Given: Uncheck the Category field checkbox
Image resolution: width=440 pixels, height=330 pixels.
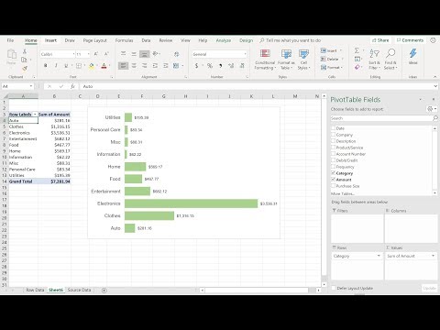Looking at the screenshot, I should (334, 173).
